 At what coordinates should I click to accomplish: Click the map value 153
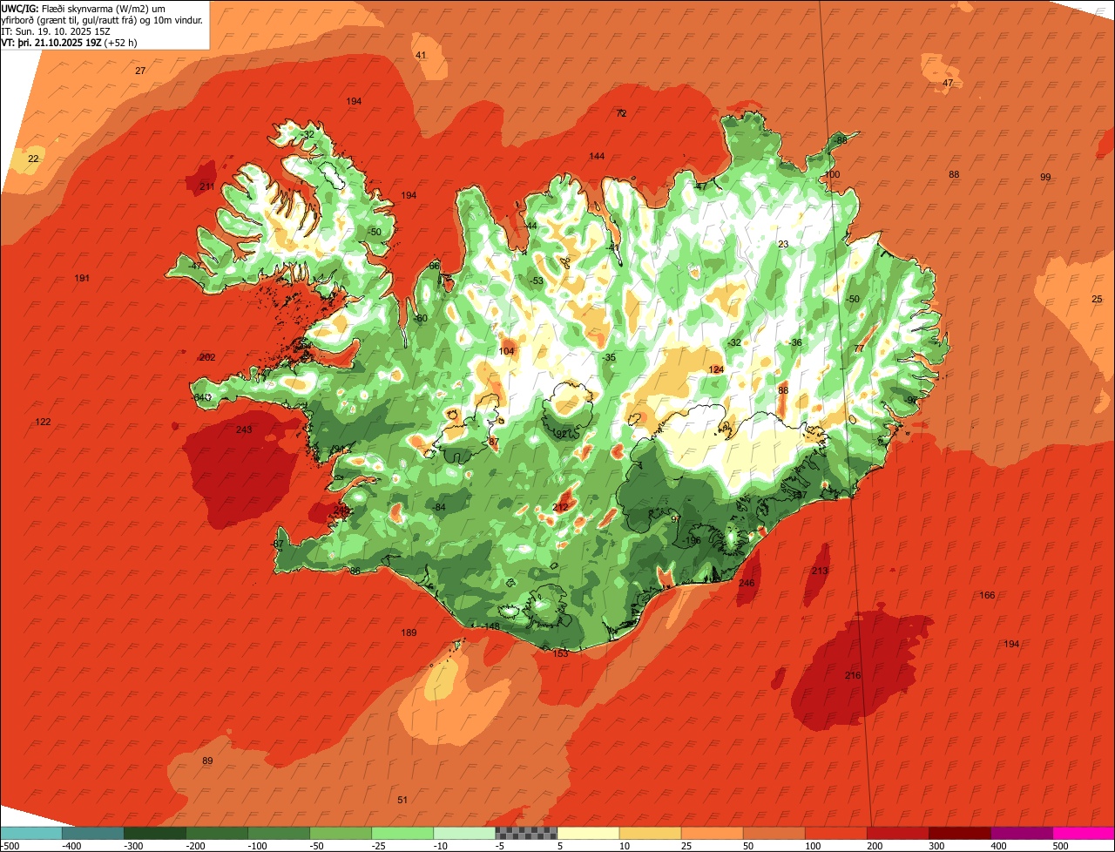(x=560, y=653)
